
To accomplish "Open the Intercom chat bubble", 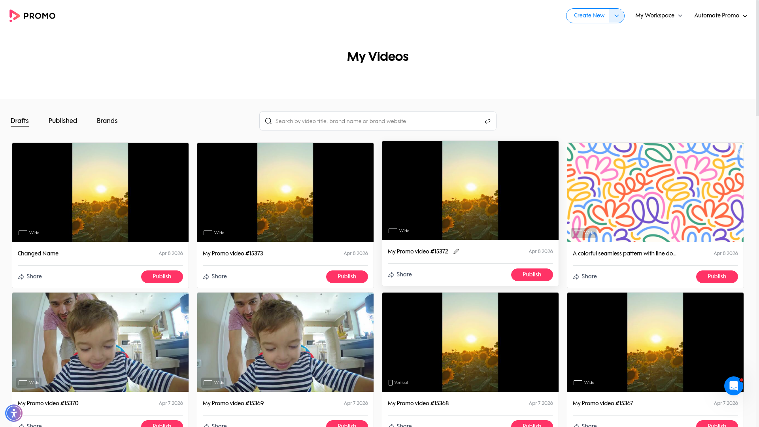I will click(734, 385).
